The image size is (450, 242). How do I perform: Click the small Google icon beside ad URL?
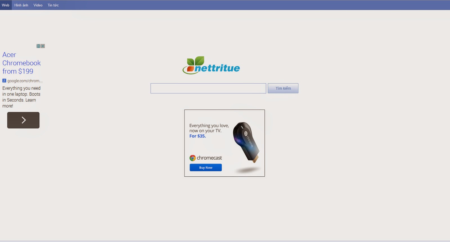click(4, 81)
